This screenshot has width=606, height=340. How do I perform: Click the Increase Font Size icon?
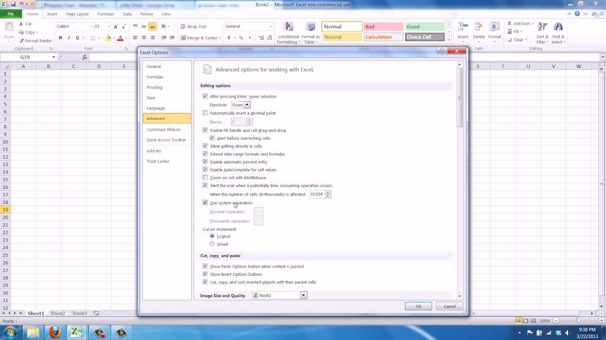[x=116, y=26]
